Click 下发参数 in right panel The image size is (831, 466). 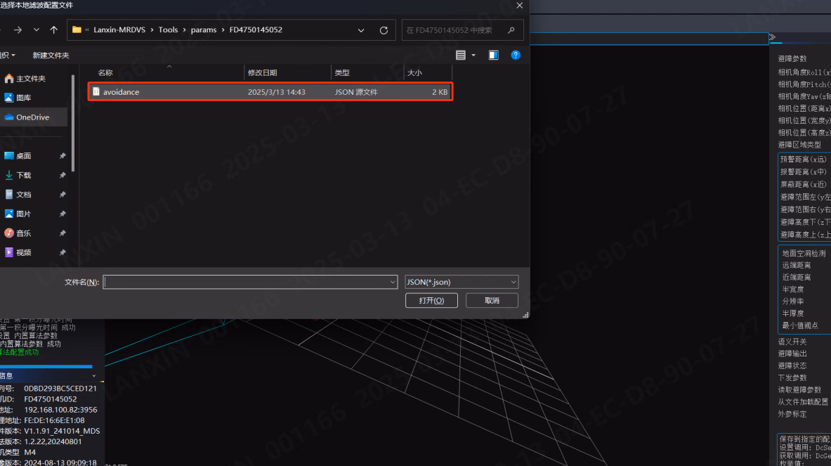[792, 378]
